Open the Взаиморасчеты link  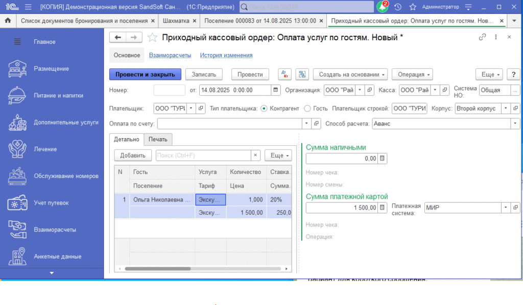click(170, 55)
